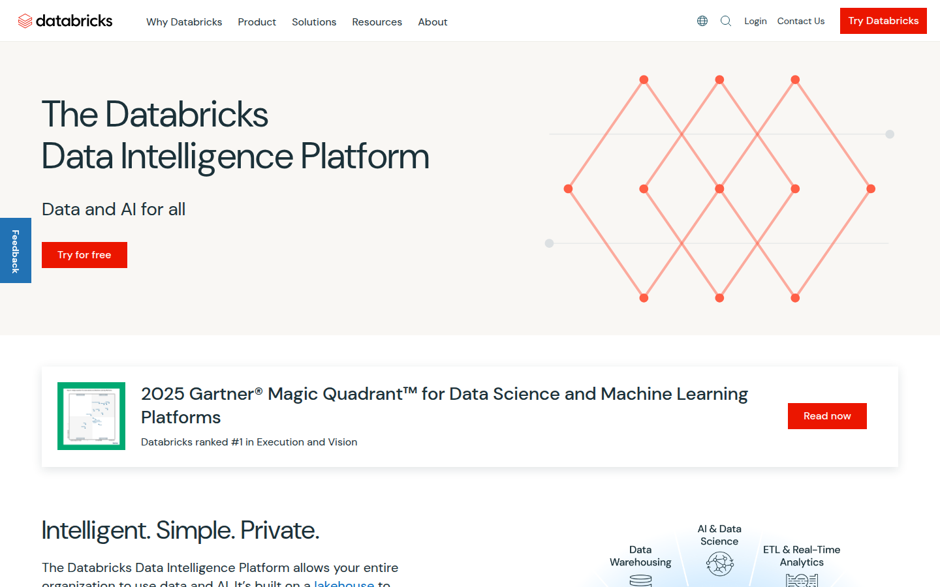
Task: Follow the lakehouse hyperlink in paragraph
Action: (x=344, y=582)
